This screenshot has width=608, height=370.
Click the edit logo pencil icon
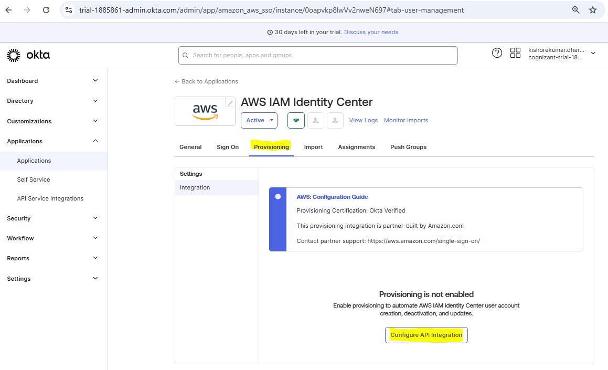tap(230, 103)
